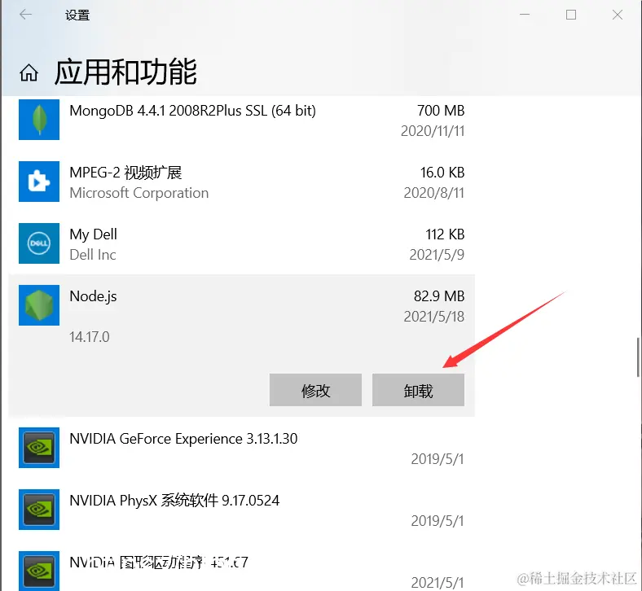Click the NVIDIA GeForce Experience icon

(39, 448)
